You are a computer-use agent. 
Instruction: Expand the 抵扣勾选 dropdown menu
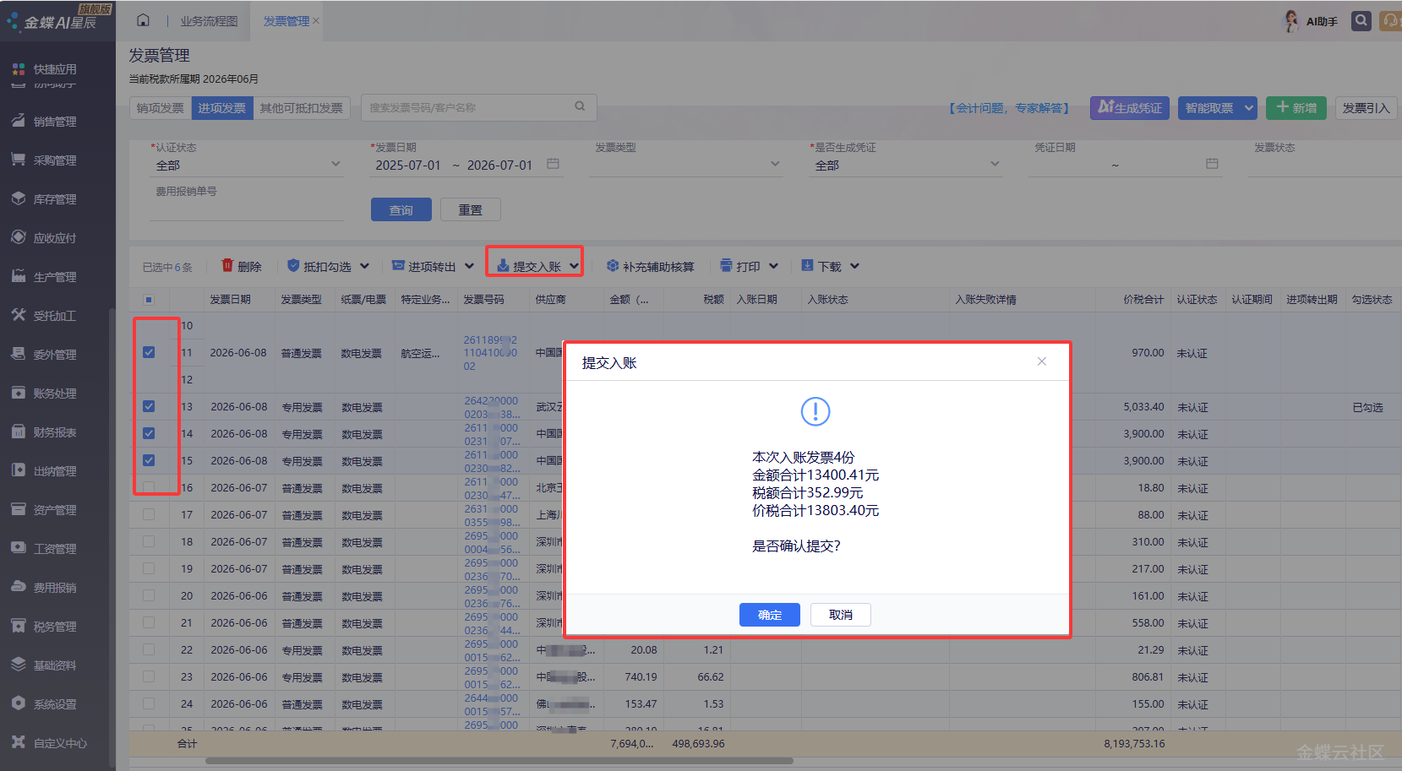pos(365,266)
